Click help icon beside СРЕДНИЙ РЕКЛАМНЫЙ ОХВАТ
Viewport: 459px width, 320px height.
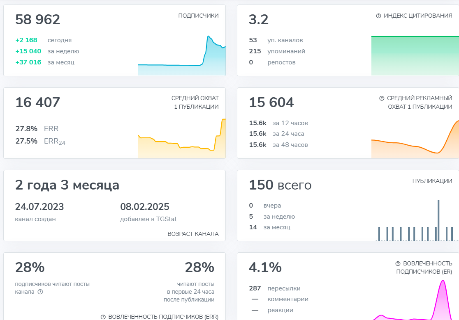[x=382, y=98]
